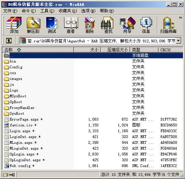This screenshot has width=185, height=179.
Task: Sort by the 压缩后大小 column header
Action: click(x=115, y=50)
